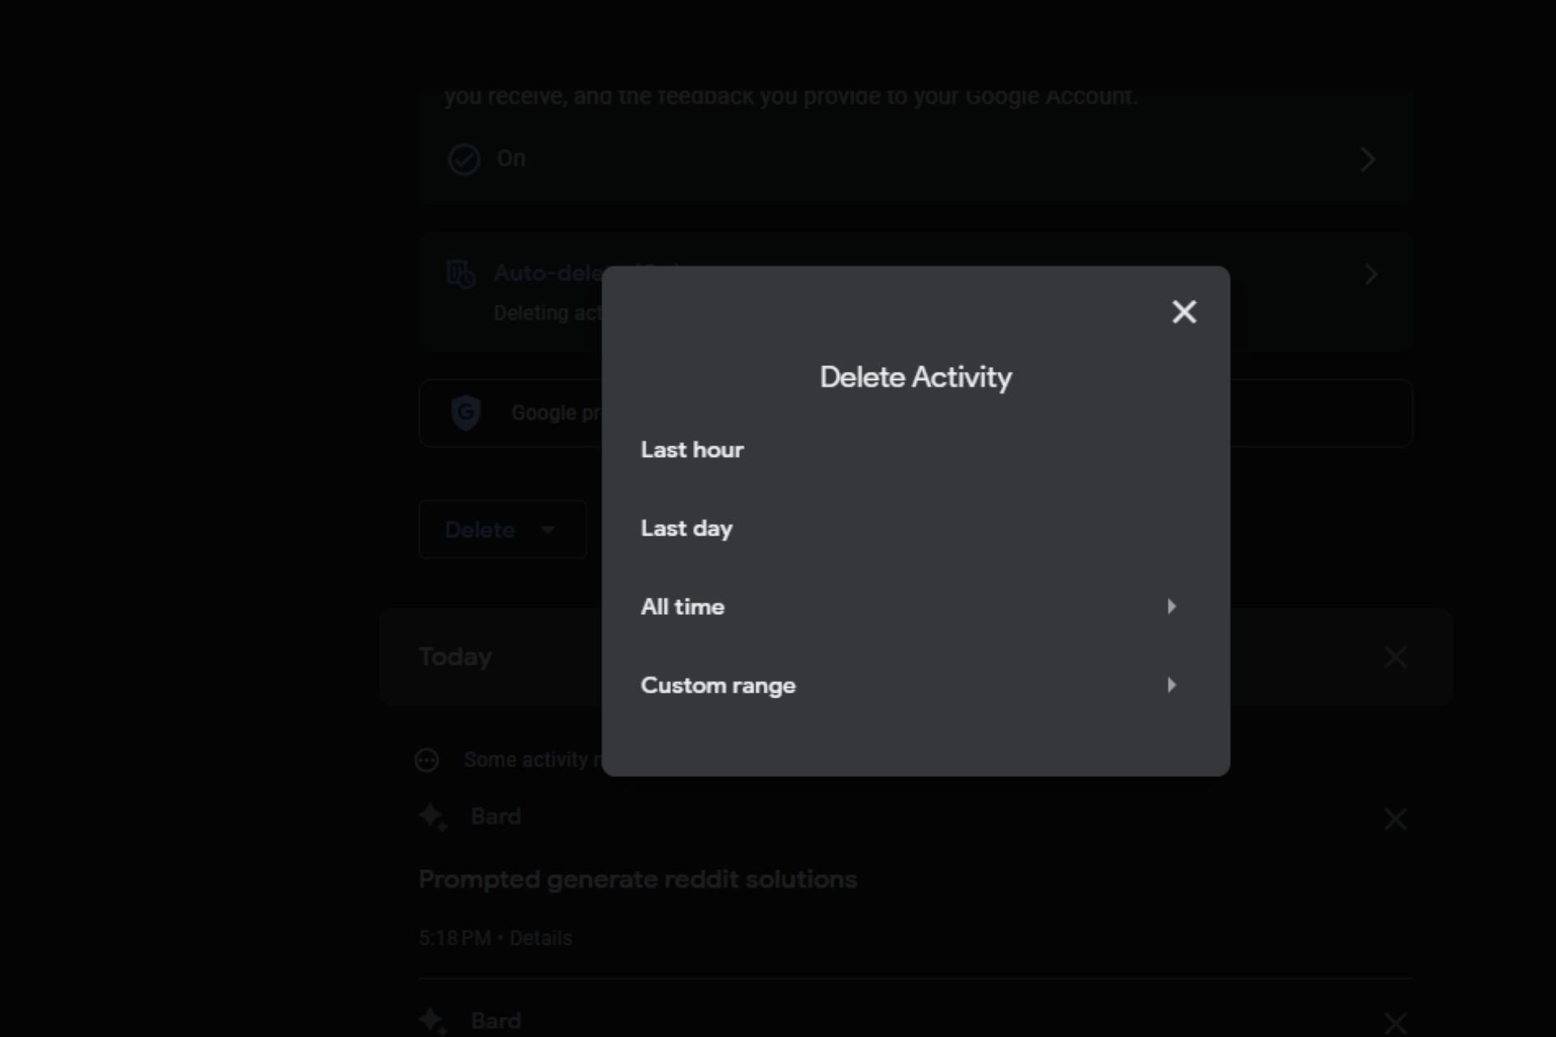Open the Auto-delete settings chevron

point(1370,275)
